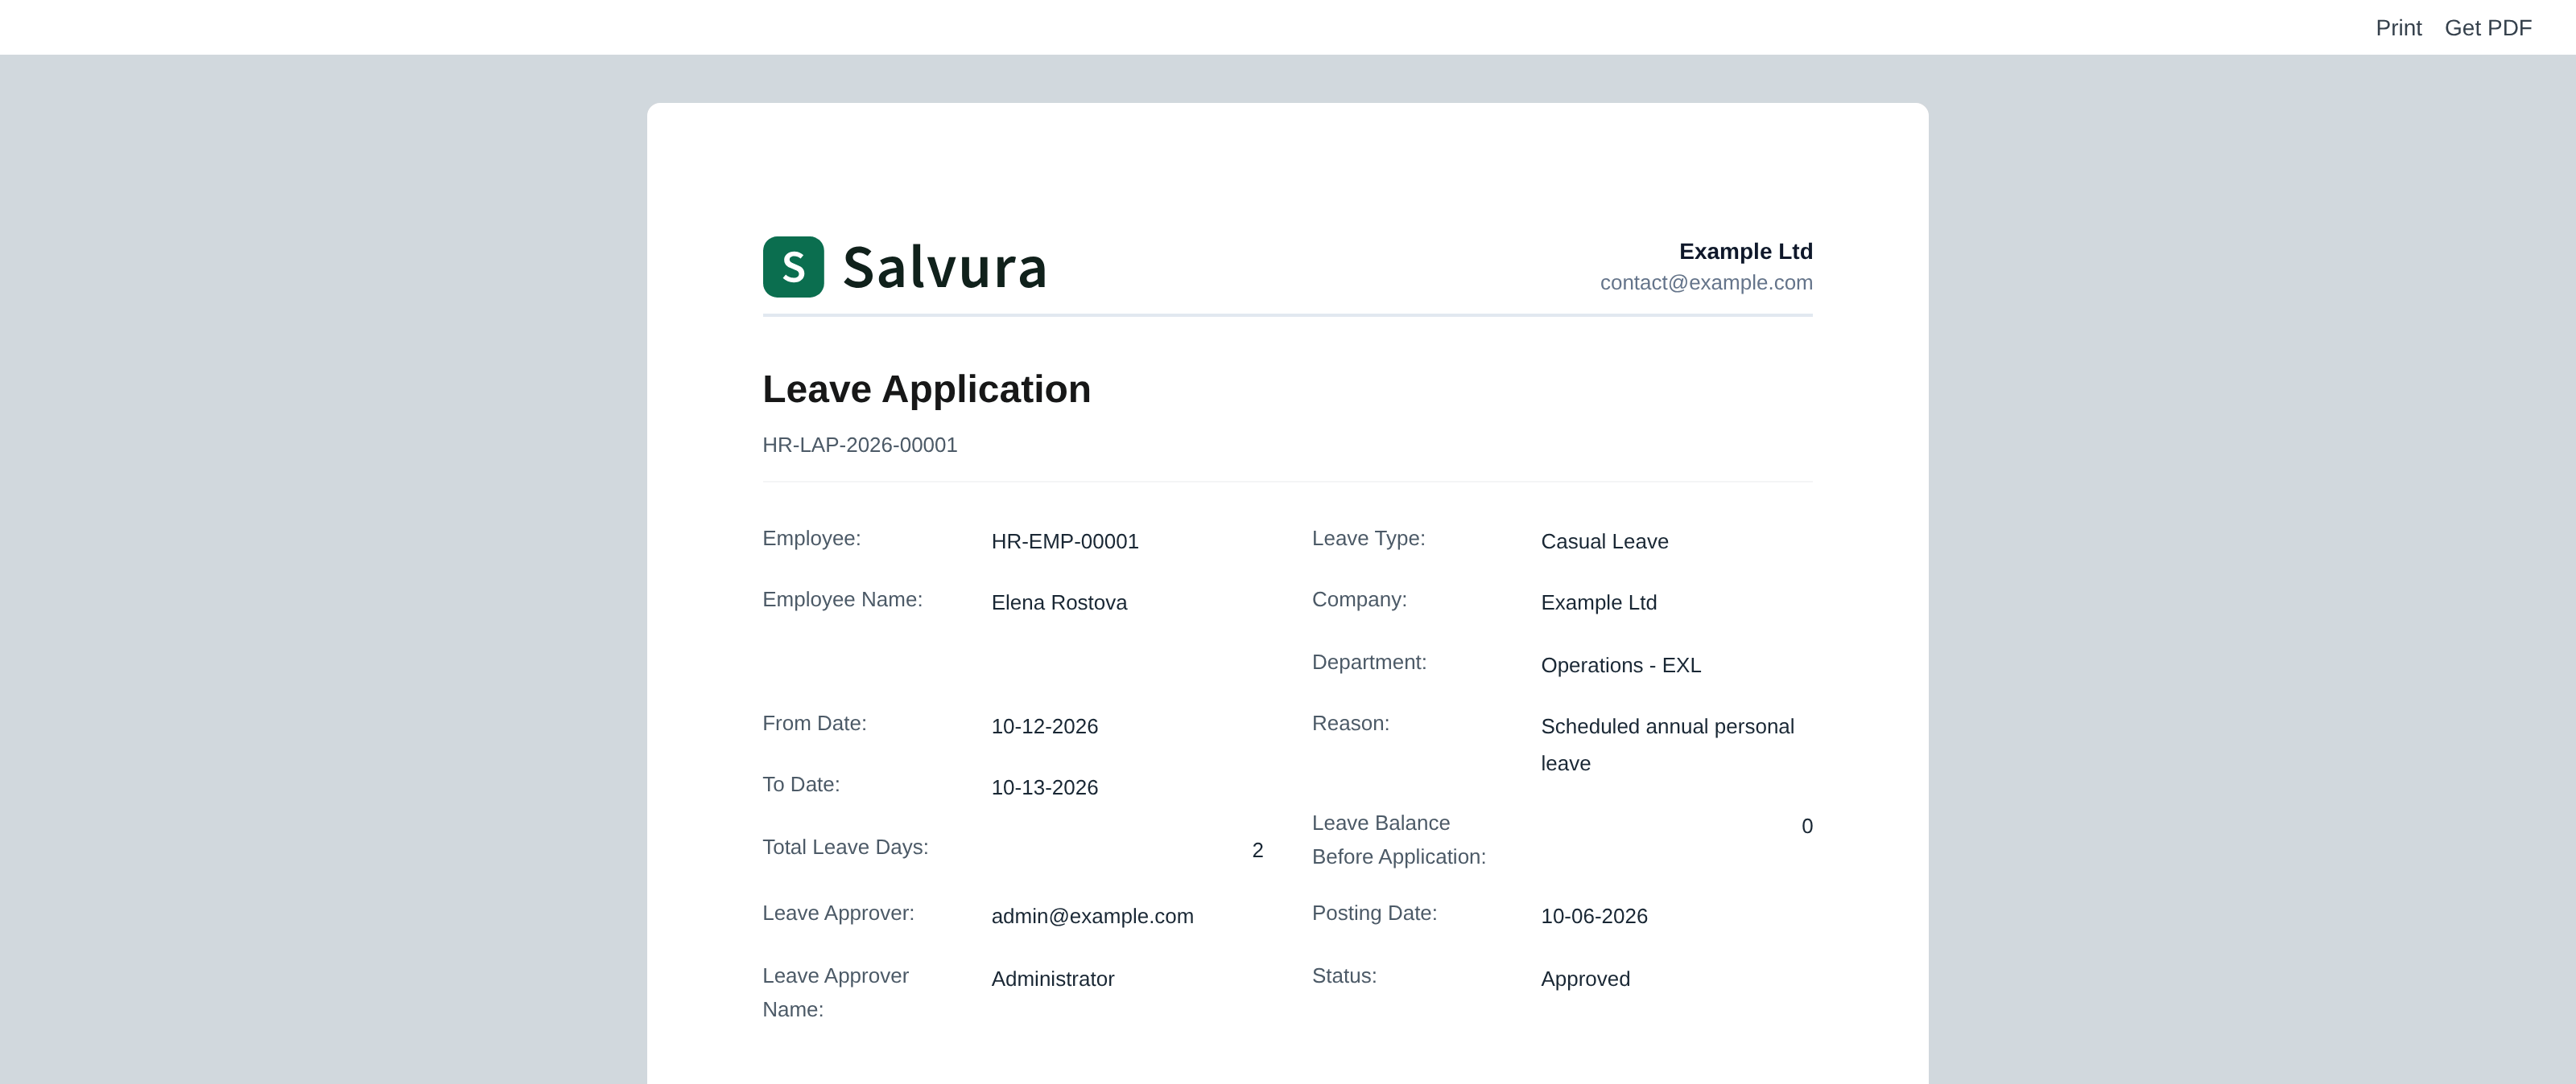Click the Total Leave Days: label
The image size is (2576, 1084).
click(x=845, y=848)
